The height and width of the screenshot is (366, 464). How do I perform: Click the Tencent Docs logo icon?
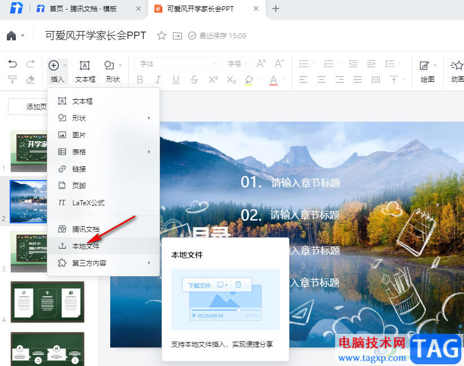[16, 8]
